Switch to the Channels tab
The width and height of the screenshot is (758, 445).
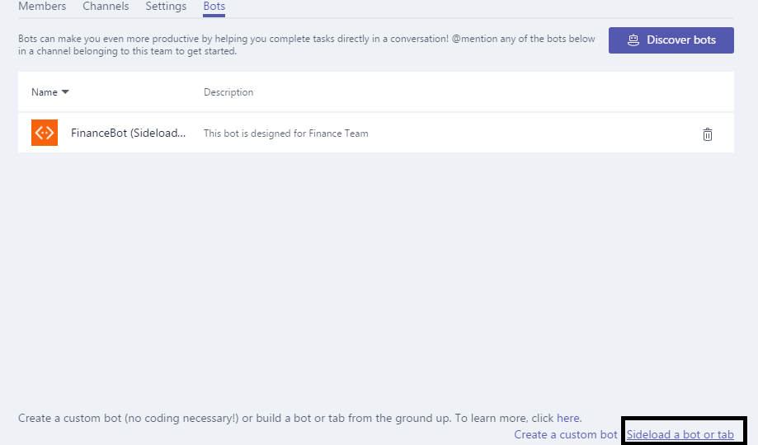(x=106, y=7)
